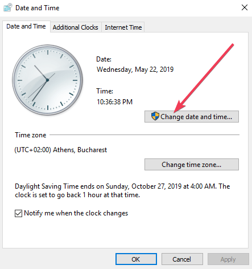Click the Daylight Saving Time information text
The width and height of the screenshot is (252, 269).
[x=122, y=190]
